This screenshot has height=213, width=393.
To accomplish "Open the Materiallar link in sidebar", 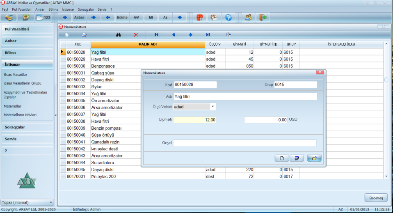I will click(12, 106).
